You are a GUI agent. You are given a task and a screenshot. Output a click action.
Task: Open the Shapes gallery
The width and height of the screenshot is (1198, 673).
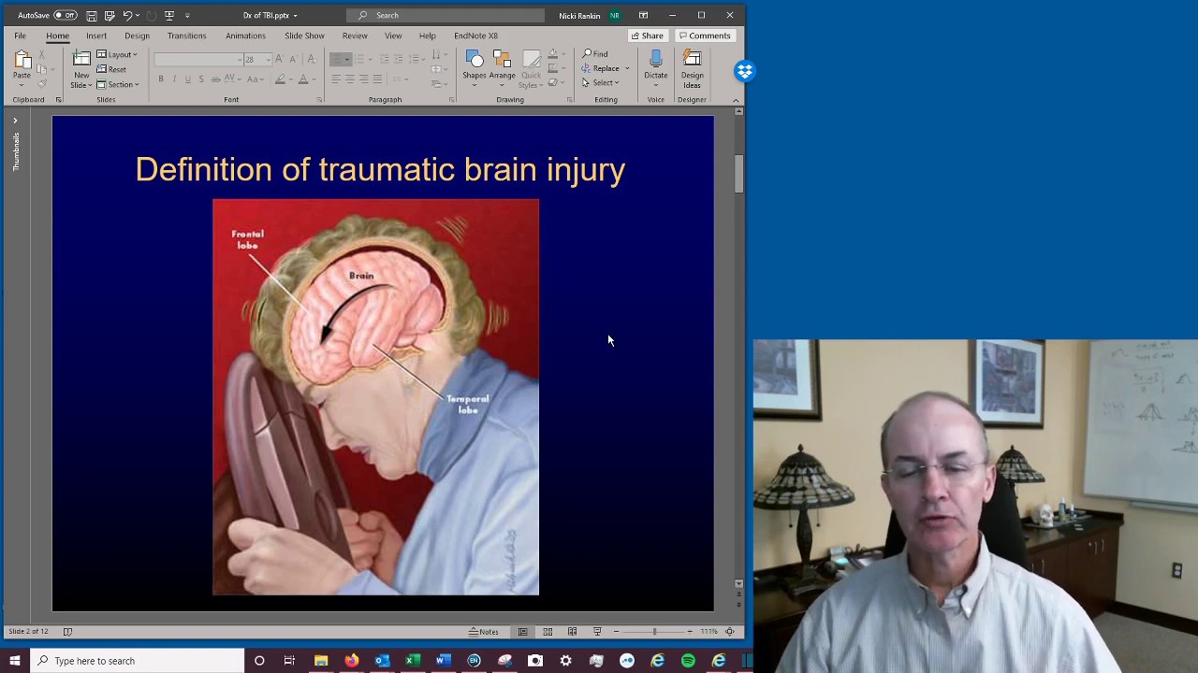[474, 67]
